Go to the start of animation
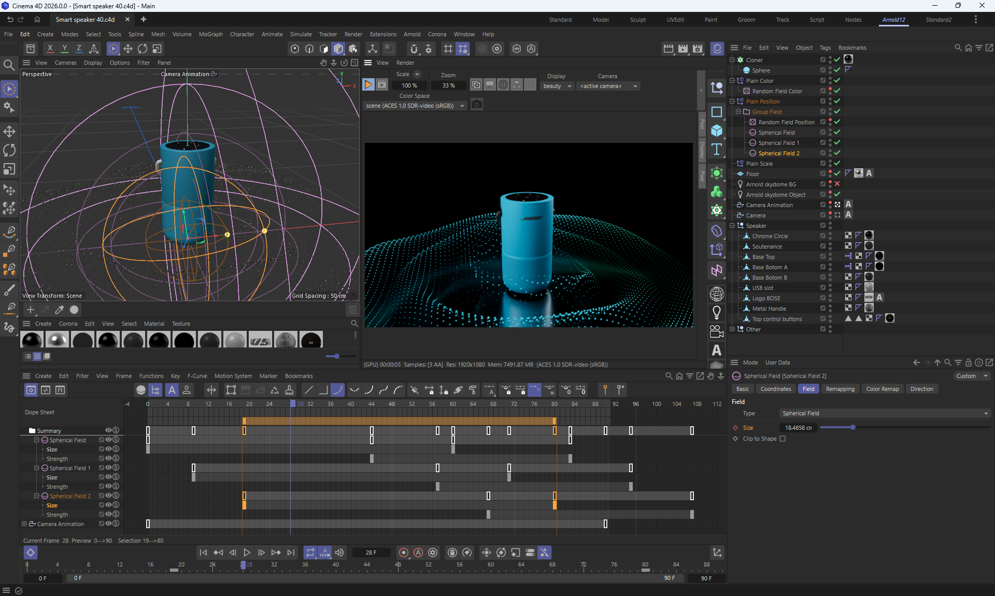 coord(203,553)
